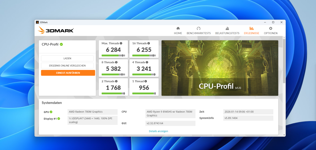This screenshot has height=150, width=316.
Task: Click the 8 Threads score 5 382
Action: click(113, 69)
